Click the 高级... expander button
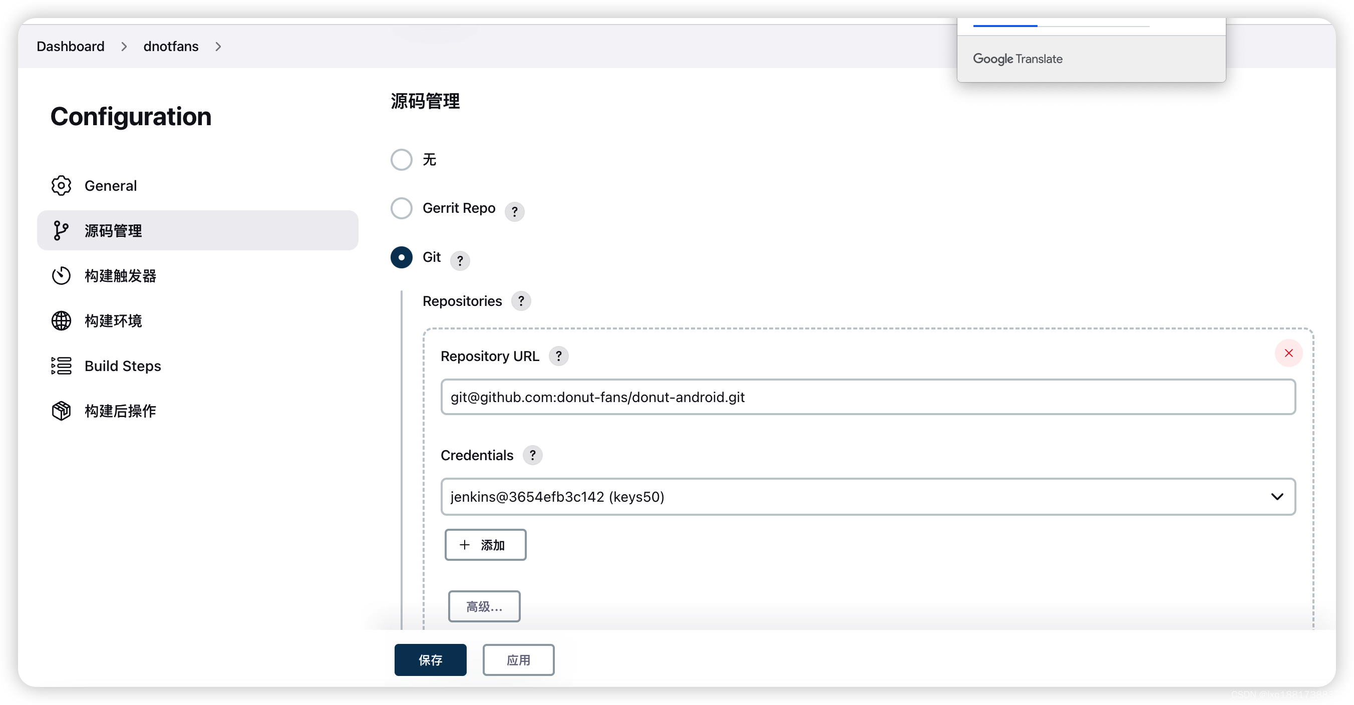This screenshot has width=1354, height=705. click(x=485, y=607)
